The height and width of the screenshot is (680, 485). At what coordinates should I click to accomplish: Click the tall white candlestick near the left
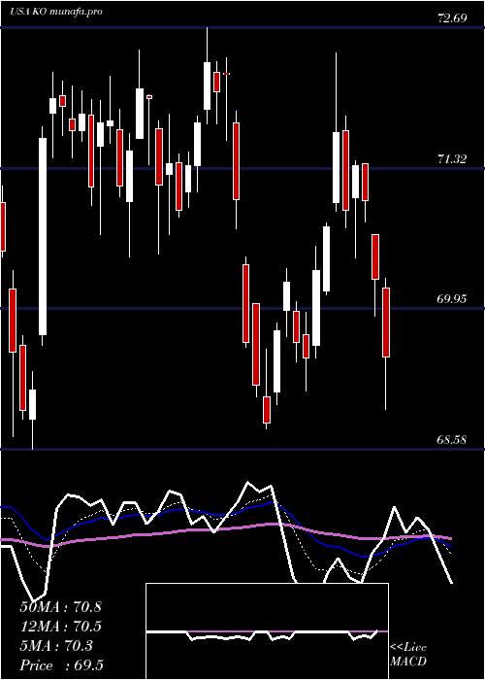click(43, 236)
